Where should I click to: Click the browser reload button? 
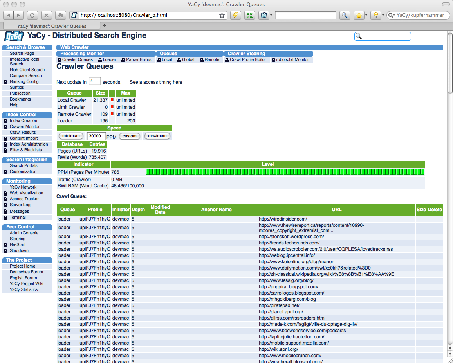point(33,15)
